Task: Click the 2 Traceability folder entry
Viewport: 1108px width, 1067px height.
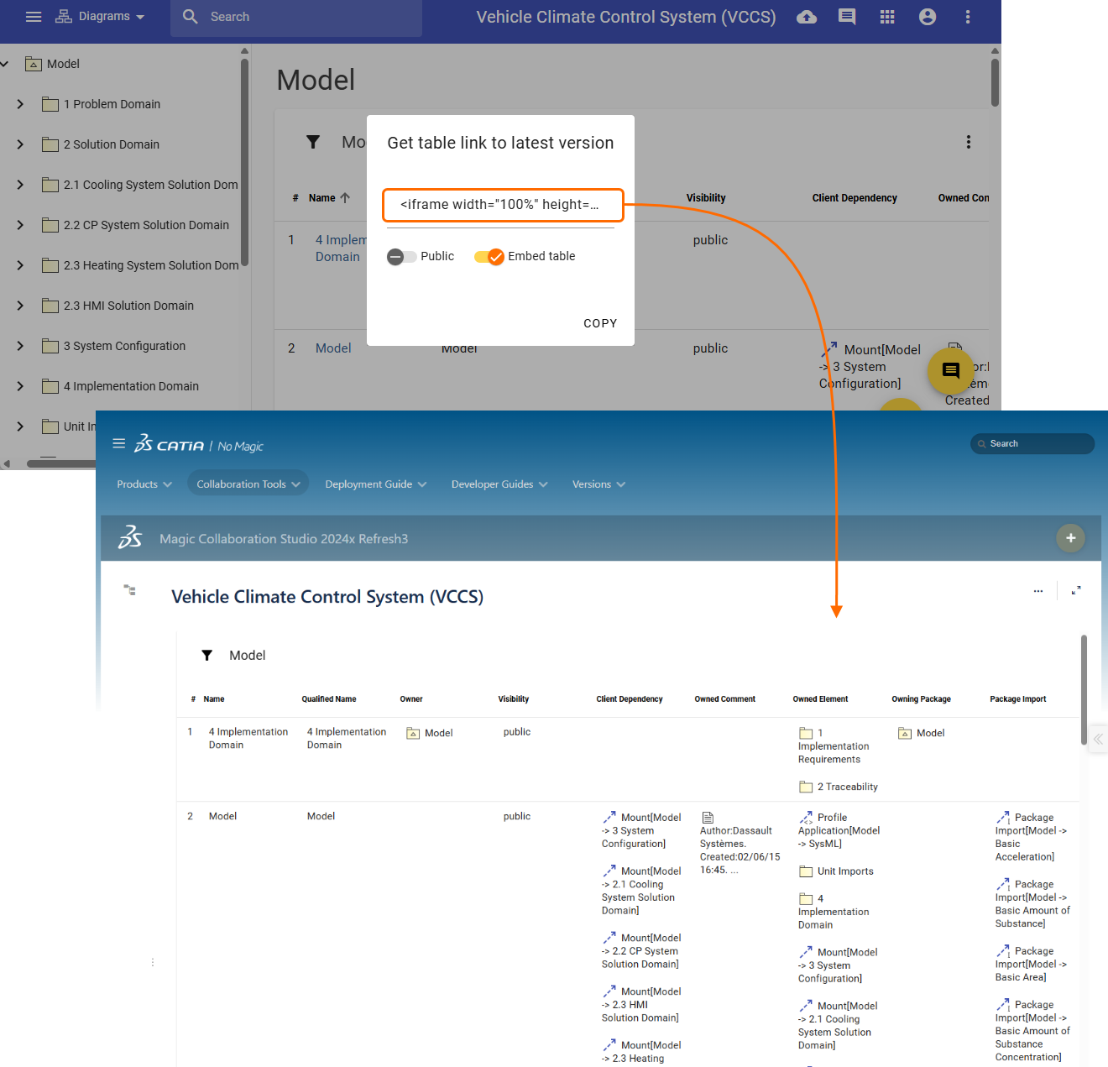Action: click(x=839, y=787)
